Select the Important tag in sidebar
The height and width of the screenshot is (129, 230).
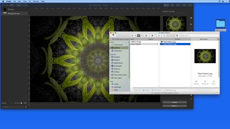(118, 87)
